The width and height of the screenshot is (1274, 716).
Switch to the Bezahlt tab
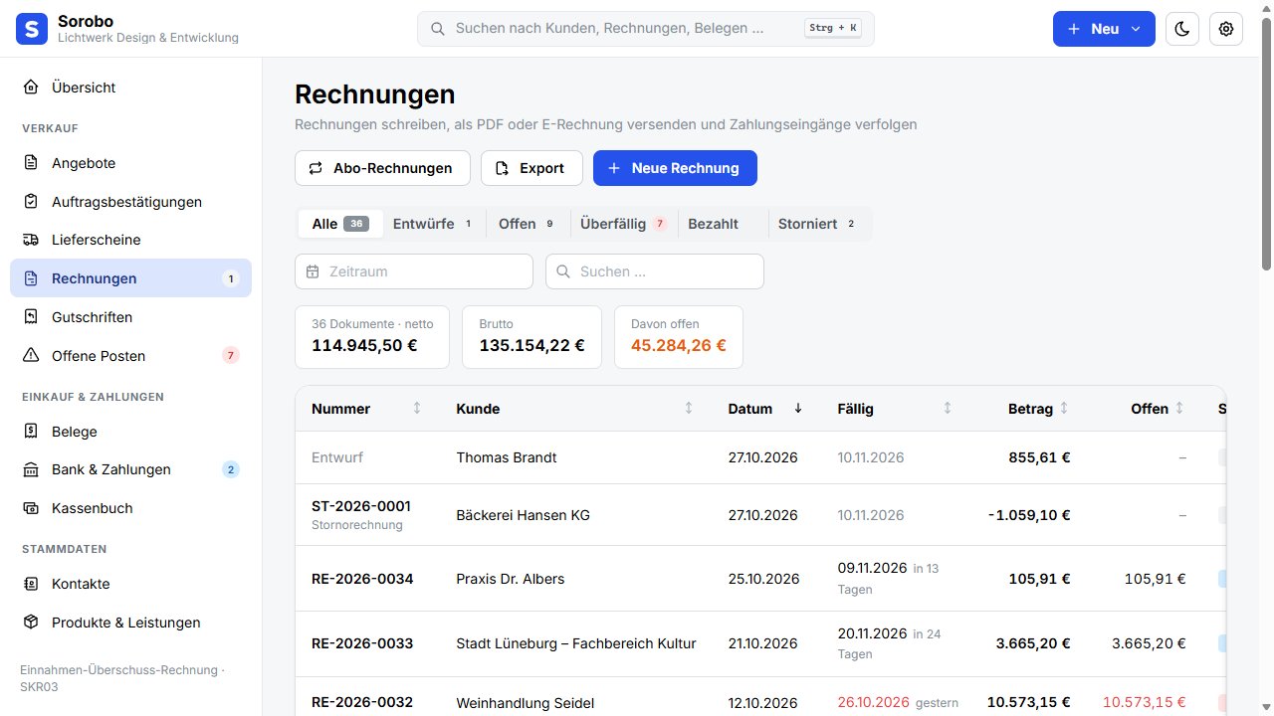[723, 224]
